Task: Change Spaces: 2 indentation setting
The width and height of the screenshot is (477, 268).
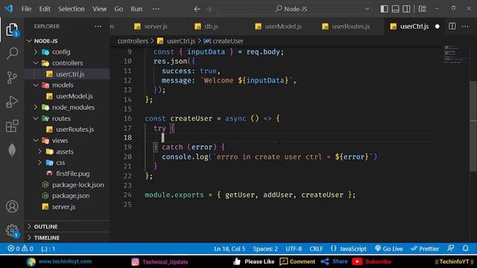Action: [265, 249]
